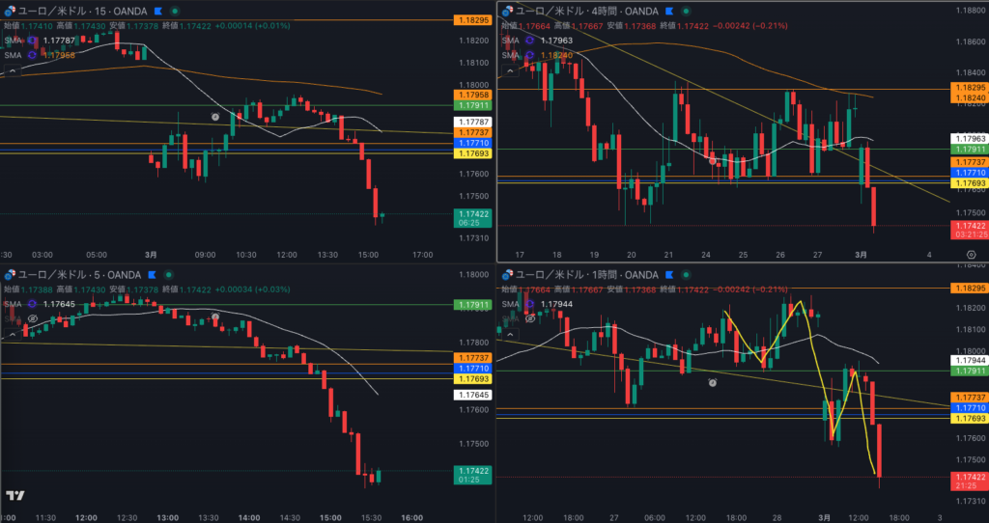Click the current price 1.17422 label on 4-hour chart

[969, 224]
